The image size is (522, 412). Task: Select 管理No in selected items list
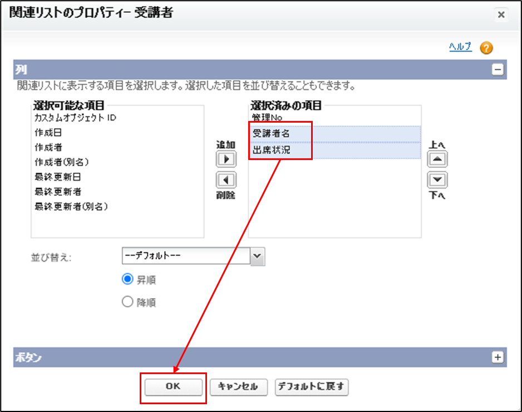[x=267, y=118]
